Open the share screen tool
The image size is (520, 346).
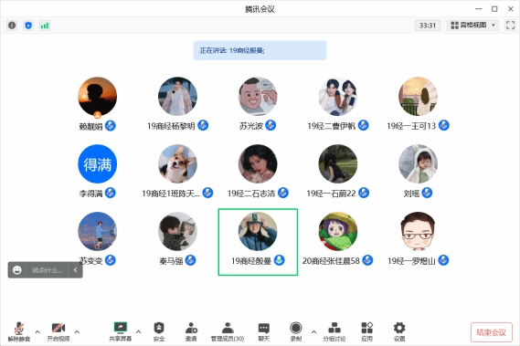[x=121, y=328]
